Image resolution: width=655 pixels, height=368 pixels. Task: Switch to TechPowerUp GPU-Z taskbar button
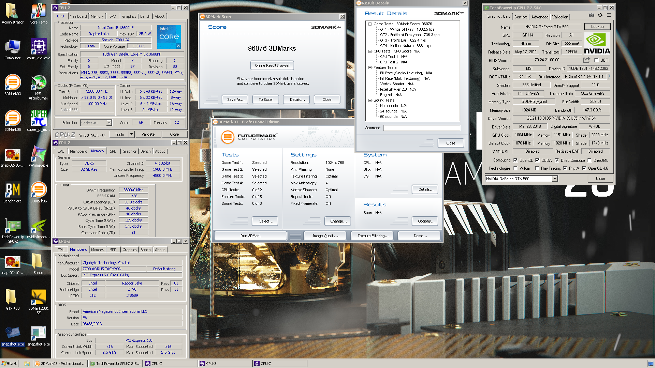pyautogui.click(x=115, y=364)
